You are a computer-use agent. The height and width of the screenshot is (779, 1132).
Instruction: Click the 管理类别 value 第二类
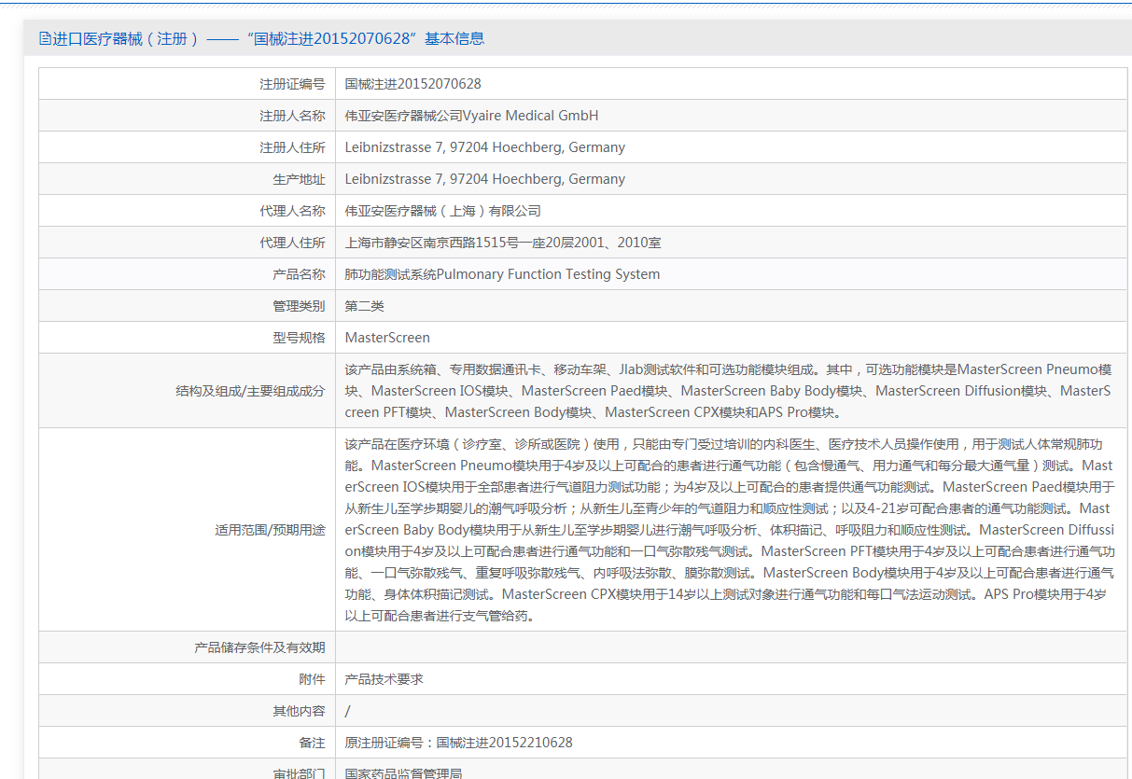tap(364, 306)
